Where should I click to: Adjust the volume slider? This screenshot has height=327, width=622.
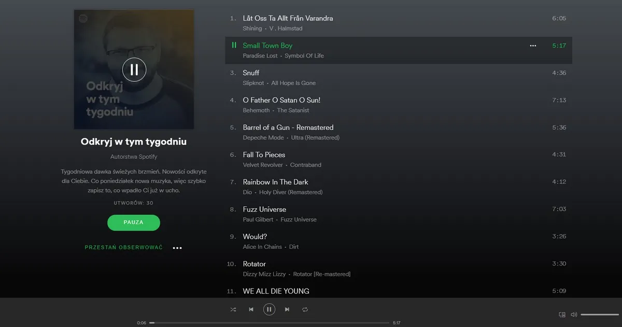600,315
